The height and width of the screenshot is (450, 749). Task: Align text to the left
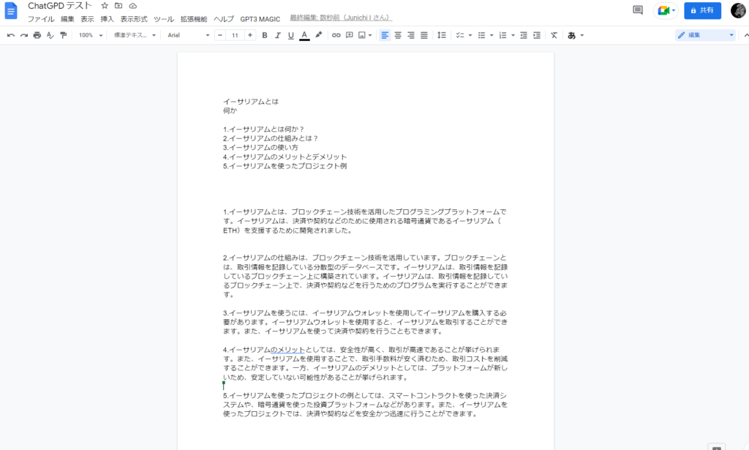tap(385, 35)
